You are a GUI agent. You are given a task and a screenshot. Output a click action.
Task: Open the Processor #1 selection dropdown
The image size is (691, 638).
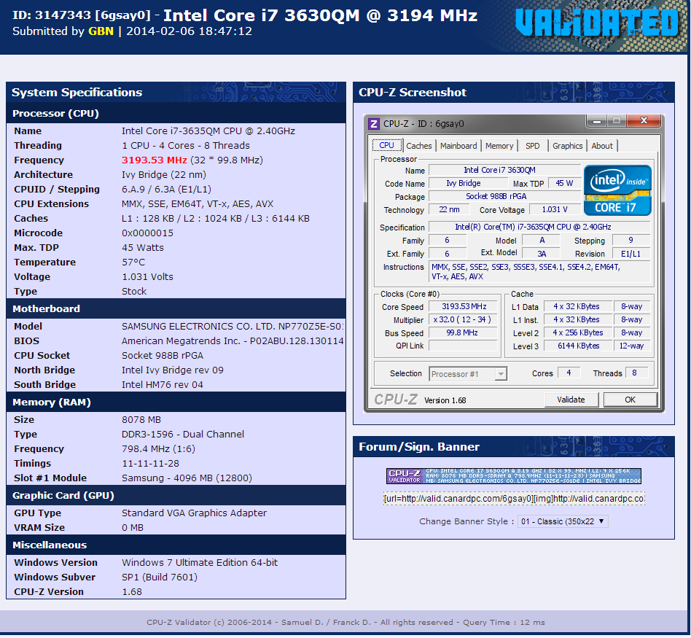pos(468,374)
